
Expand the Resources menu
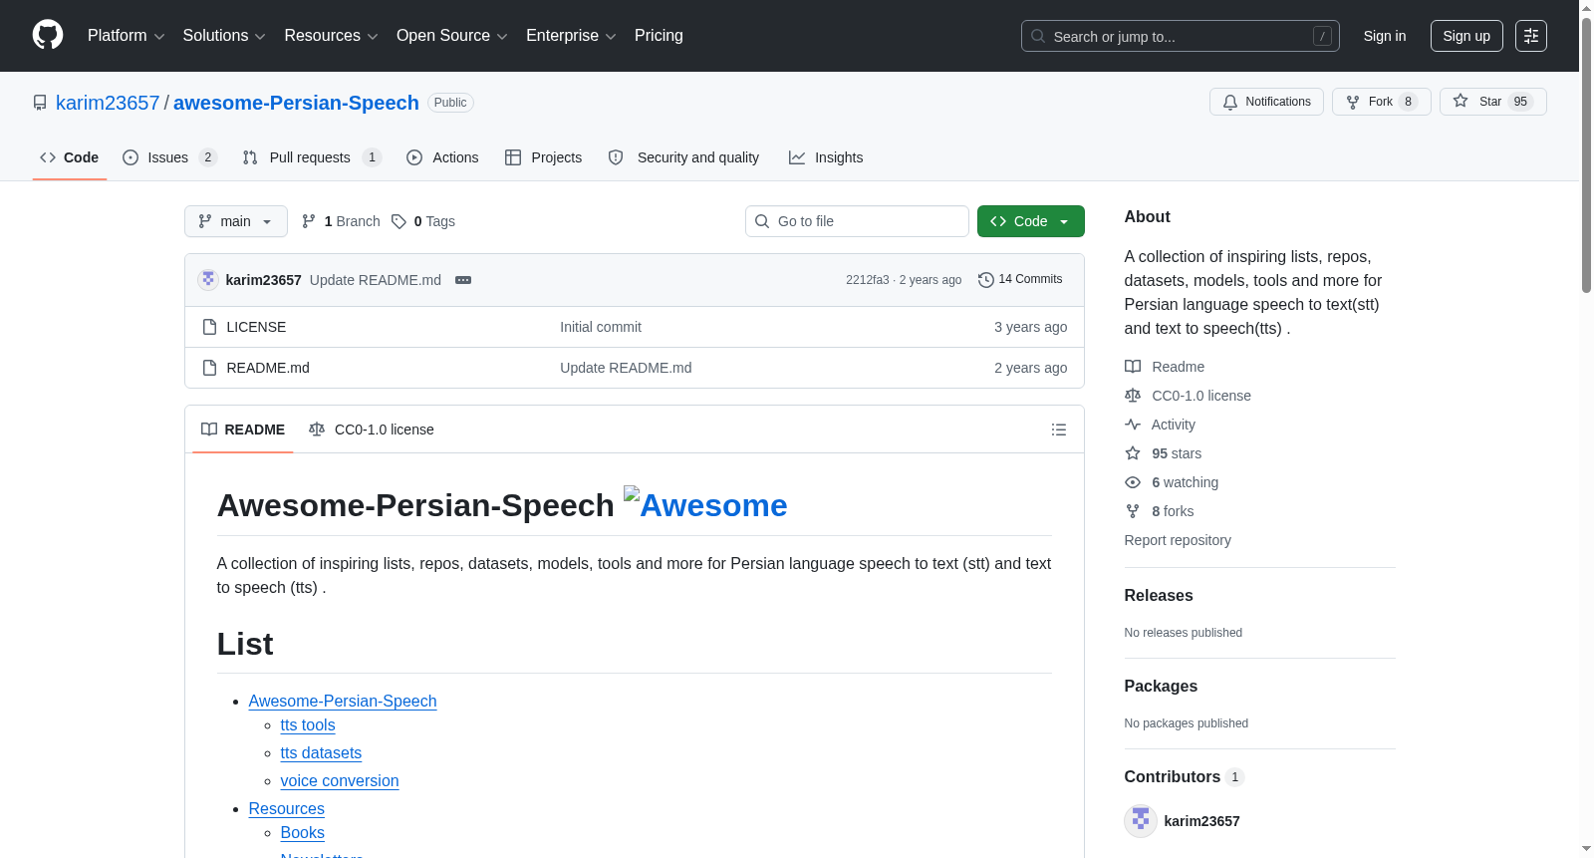click(x=331, y=36)
